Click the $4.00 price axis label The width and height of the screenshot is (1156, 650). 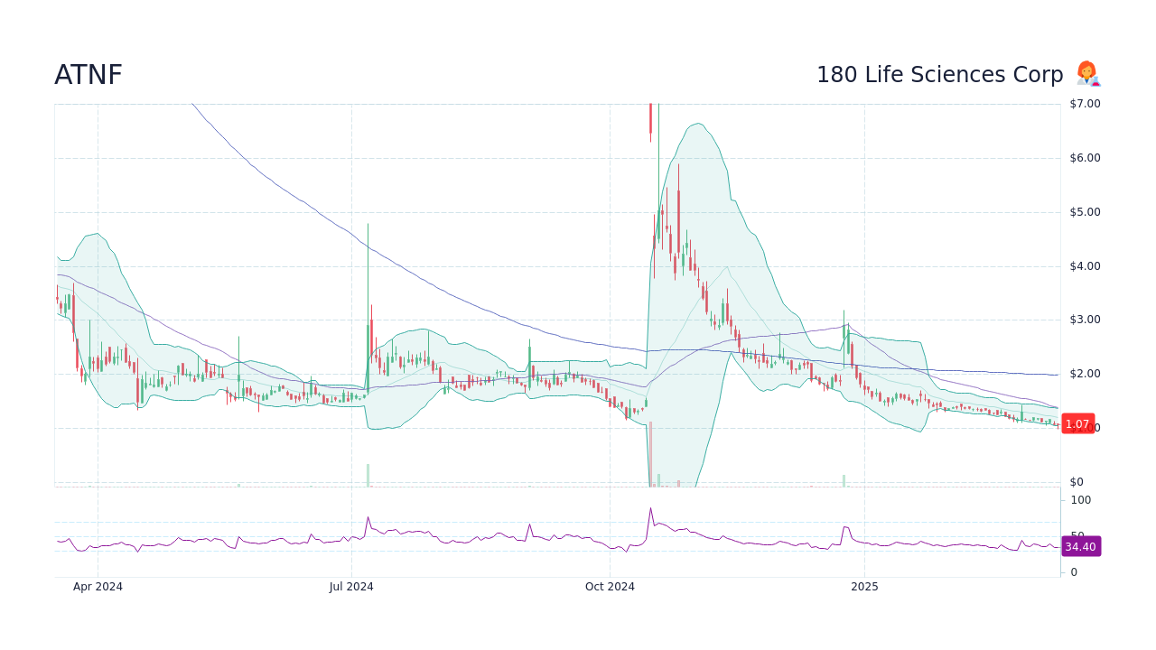[x=1085, y=266]
